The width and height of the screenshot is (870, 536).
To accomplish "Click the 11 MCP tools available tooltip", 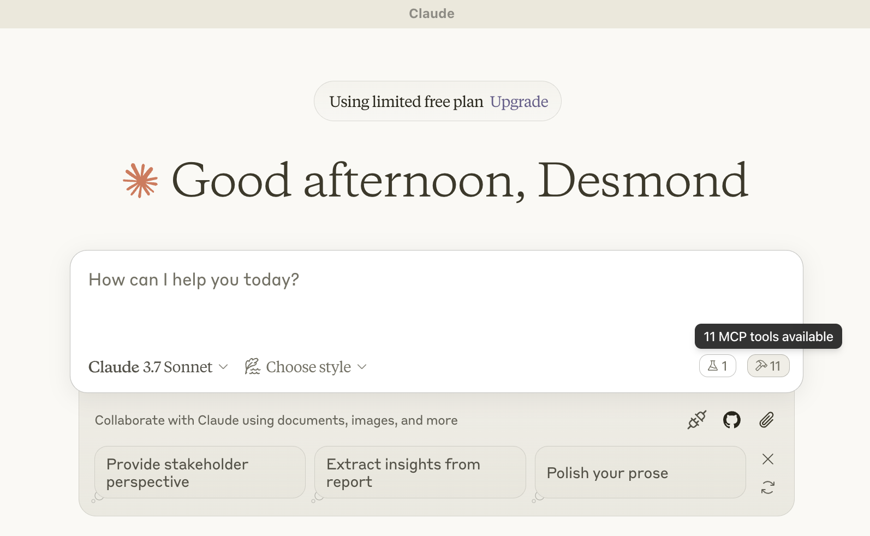I will tap(768, 336).
